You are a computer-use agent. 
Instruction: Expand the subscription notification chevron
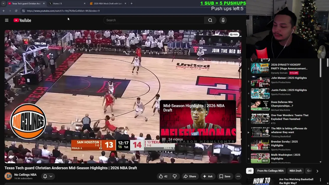click(x=51, y=176)
